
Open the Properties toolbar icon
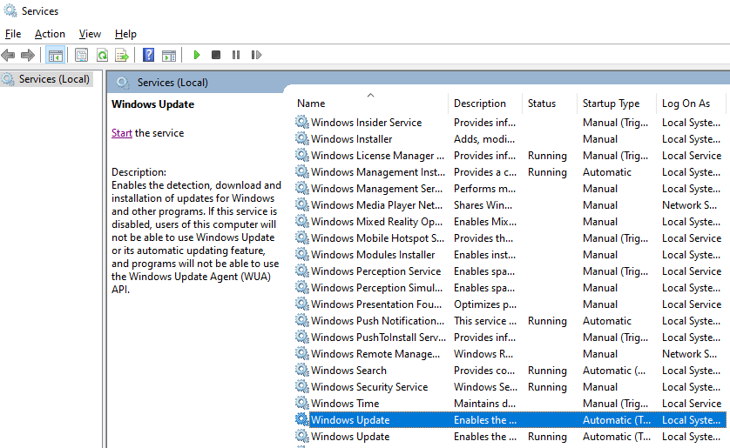click(82, 56)
